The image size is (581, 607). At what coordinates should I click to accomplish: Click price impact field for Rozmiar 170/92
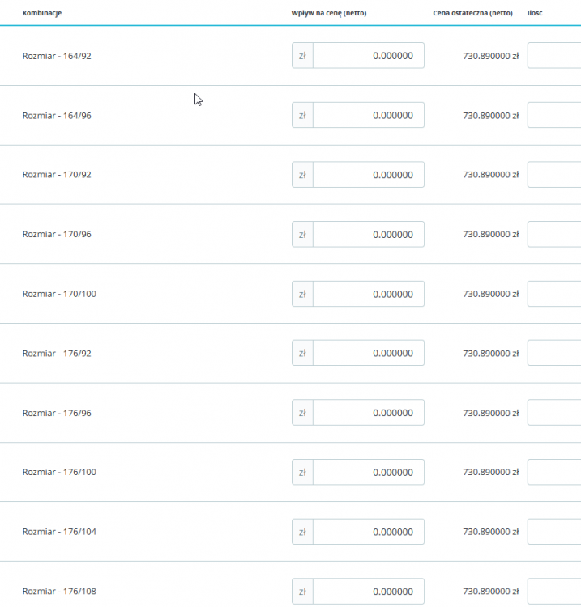click(368, 175)
